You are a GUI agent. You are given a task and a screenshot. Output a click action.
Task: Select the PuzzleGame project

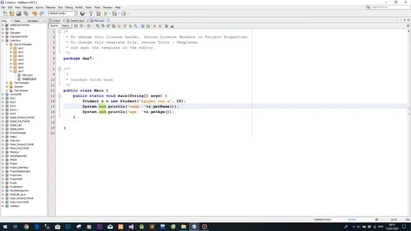point(16,187)
